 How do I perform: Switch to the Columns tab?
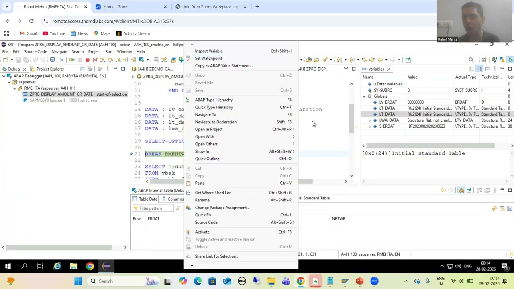tap(173, 199)
